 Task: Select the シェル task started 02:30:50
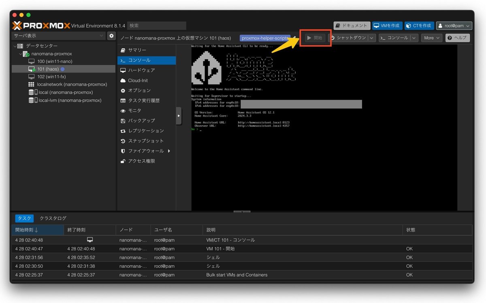[x=242, y=266]
